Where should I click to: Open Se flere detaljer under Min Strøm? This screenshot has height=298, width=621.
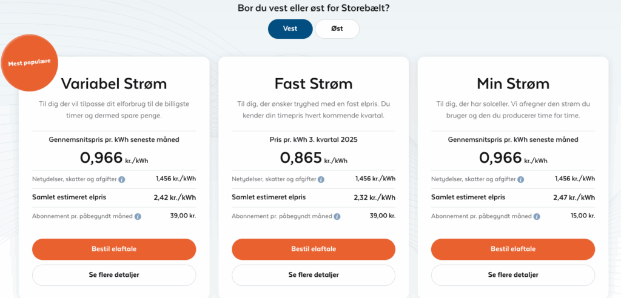pyautogui.click(x=513, y=275)
